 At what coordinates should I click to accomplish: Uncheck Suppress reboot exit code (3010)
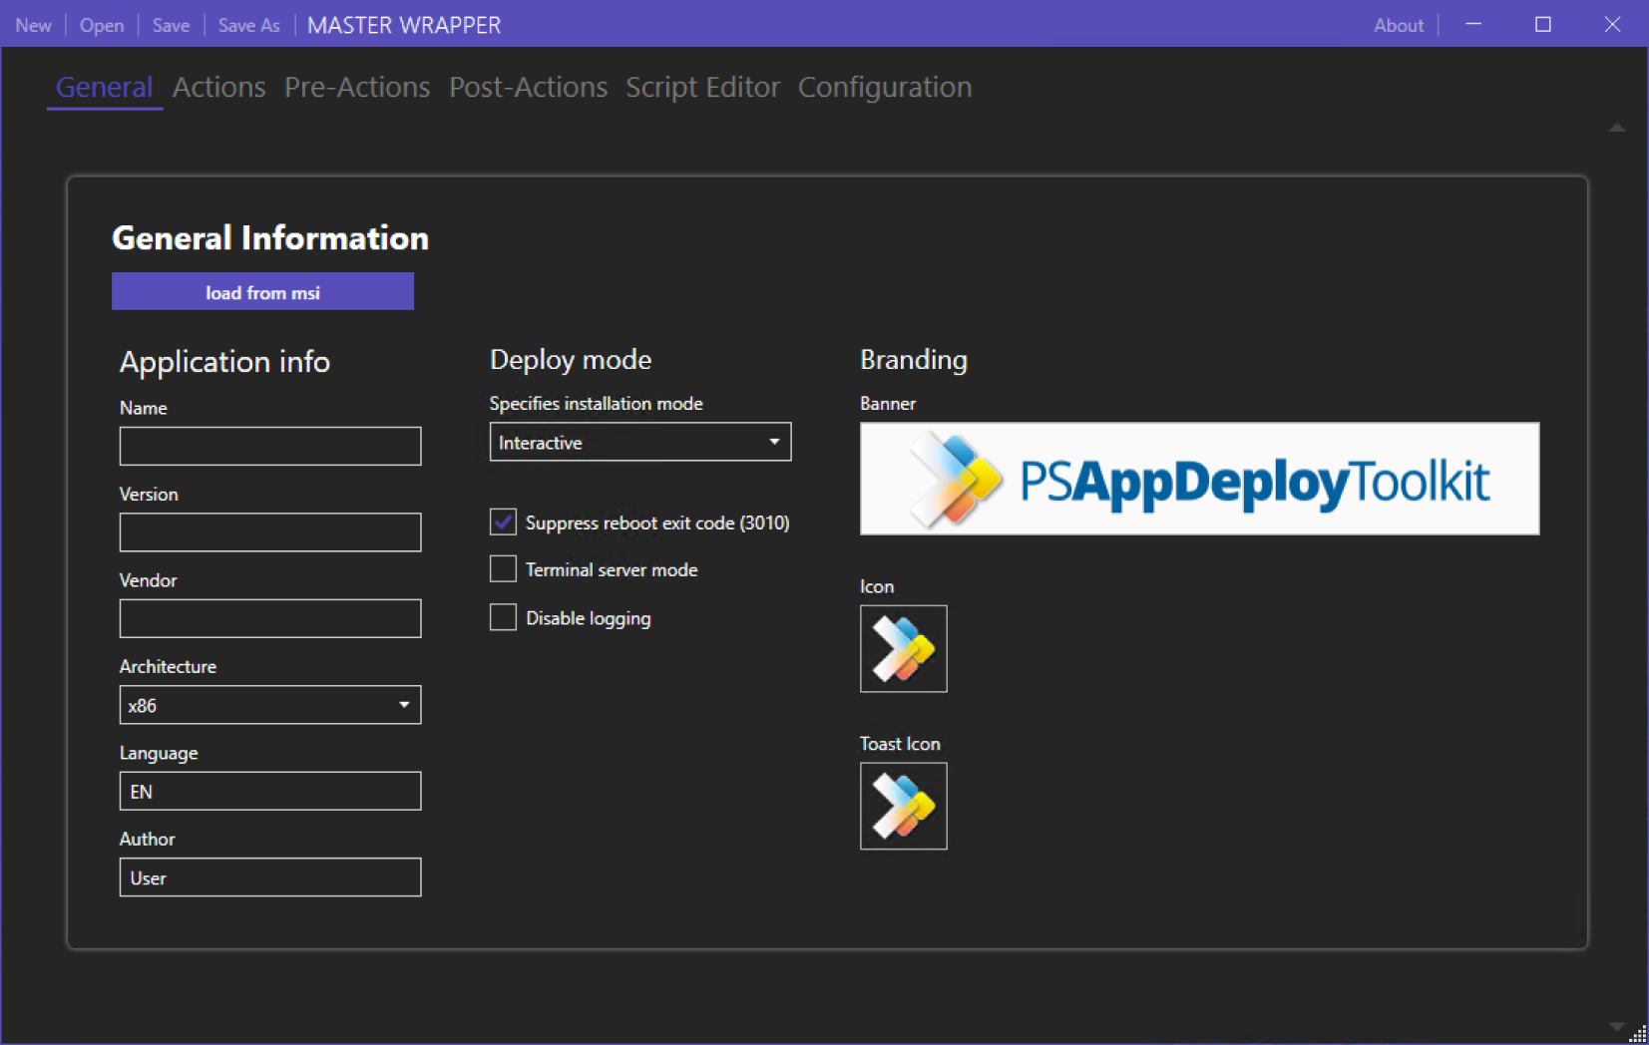tap(504, 522)
